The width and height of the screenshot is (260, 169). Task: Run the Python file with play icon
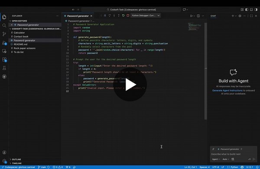tap(191, 16)
